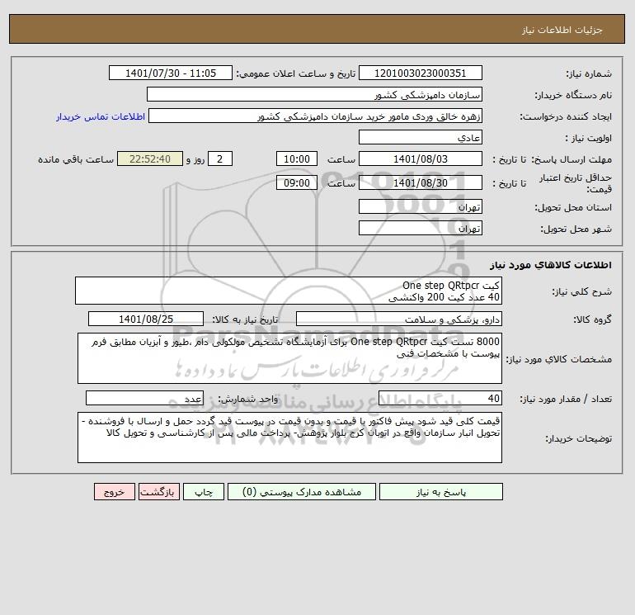The width and height of the screenshot is (635, 615).
Task: Click label استان محل تحویل
Action: coord(573,207)
